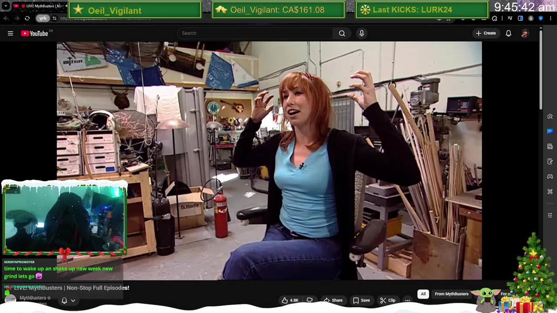Screen dimensions: 557x313
Task: Open the sidebar notes edit icon
Action: [x=550, y=161]
